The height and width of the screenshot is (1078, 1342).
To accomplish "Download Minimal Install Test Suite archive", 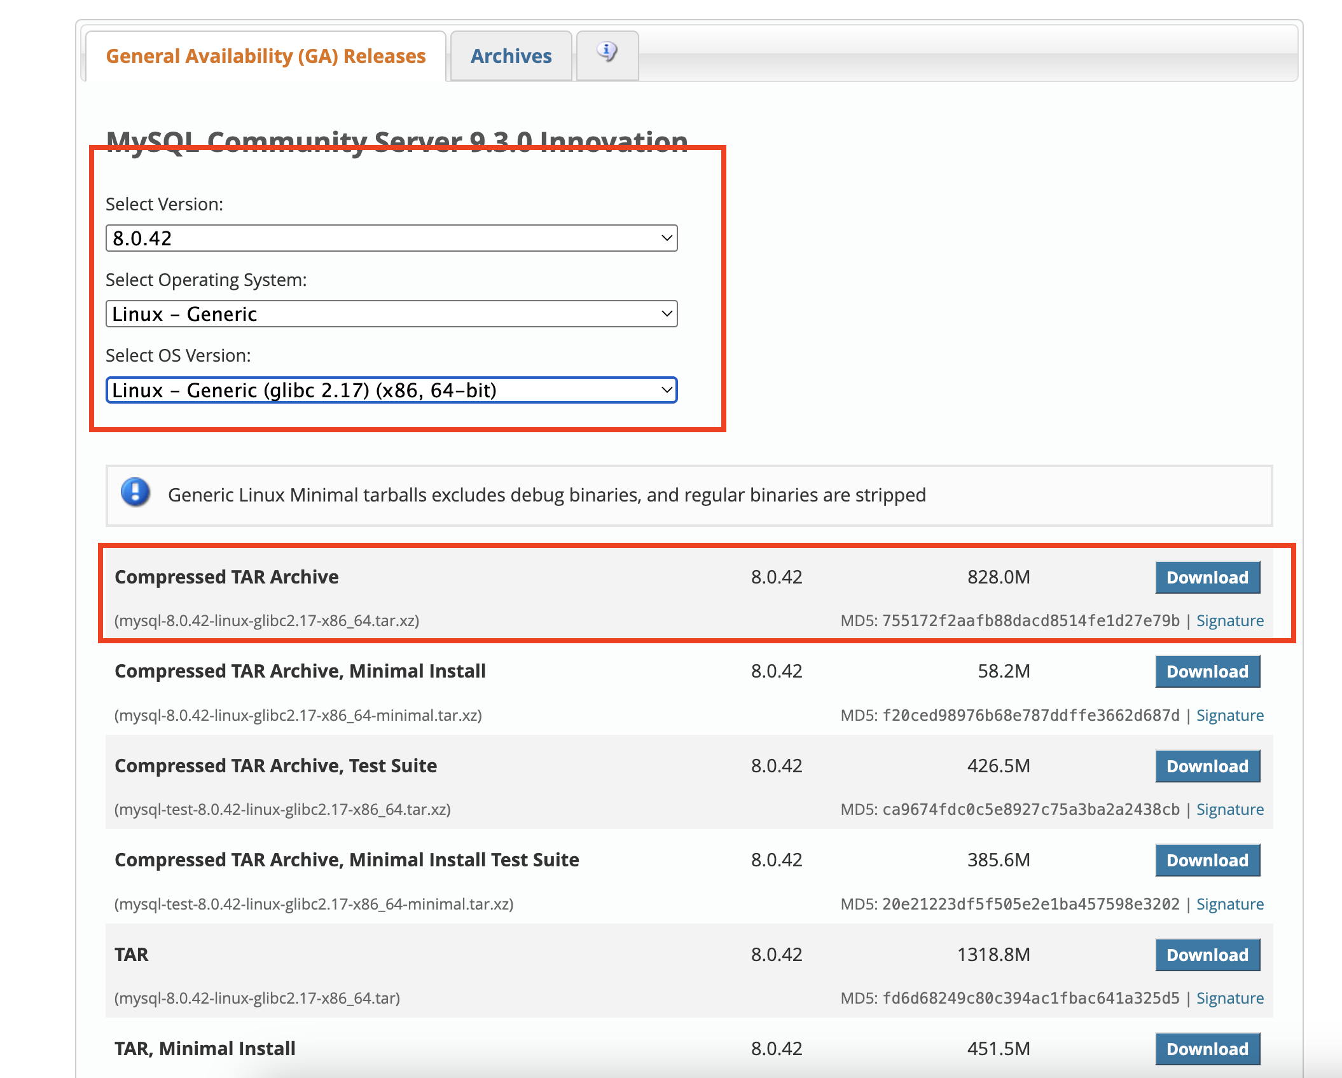I will coord(1207,861).
